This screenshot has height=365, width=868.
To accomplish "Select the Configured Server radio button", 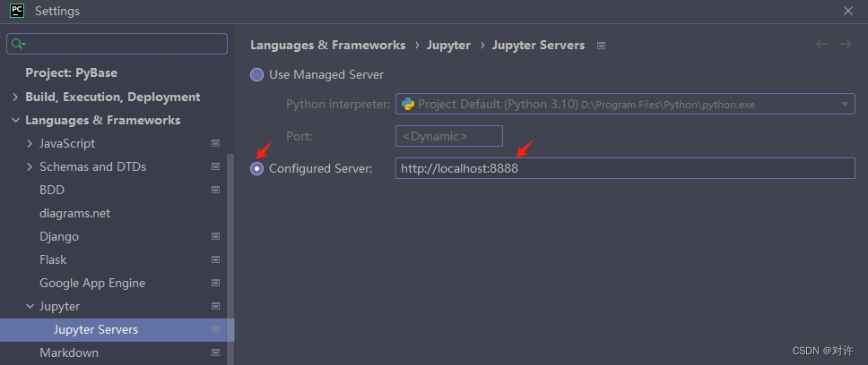I will point(256,168).
